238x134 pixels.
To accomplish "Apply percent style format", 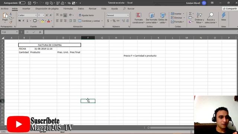I will (x=114, y=21).
